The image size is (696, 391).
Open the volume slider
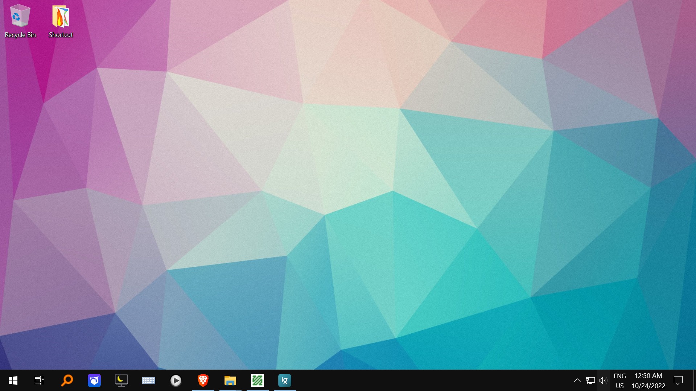pos(603,380)
